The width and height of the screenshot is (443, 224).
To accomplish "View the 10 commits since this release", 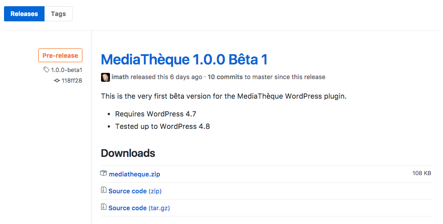I will pyautogui.click(x=225, y=77).
